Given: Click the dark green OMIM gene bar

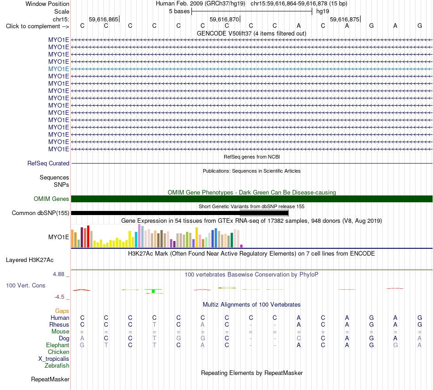Looking at the screenshot, I should click(x=252, y=199).
